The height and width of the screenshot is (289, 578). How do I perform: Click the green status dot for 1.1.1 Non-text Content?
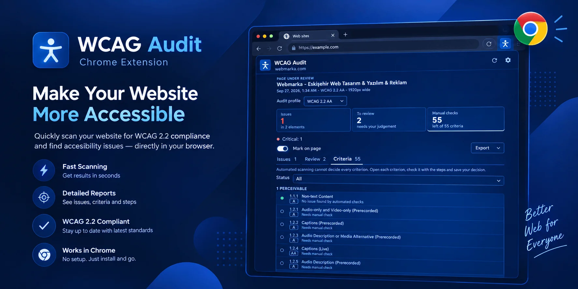click(x=282, y=198)
